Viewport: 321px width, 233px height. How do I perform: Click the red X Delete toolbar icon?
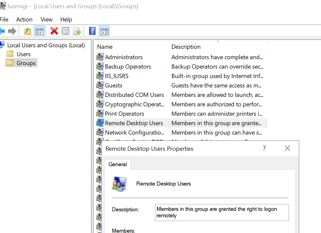pos(54,31)
